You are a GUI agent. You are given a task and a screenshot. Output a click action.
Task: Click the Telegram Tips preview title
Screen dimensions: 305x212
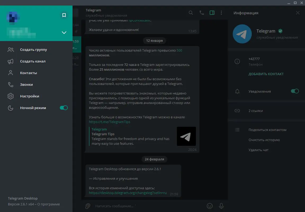click(x=103, y=134)
